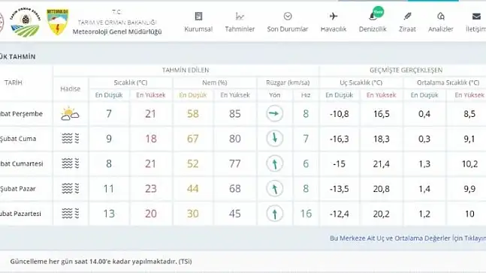Click the fog icon for Şubat Cuma
Viewport: 486px width, 273px height.
[x=70, y=139]
